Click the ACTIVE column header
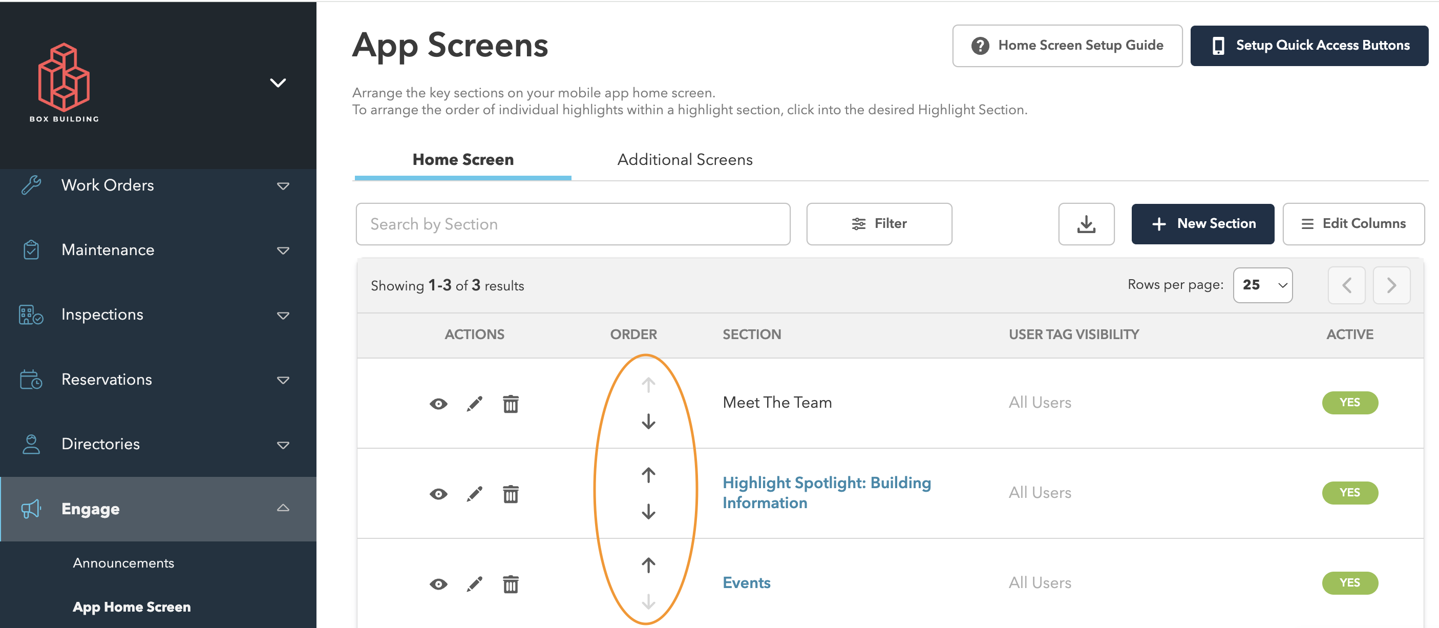 click(x=1349, y=334)
